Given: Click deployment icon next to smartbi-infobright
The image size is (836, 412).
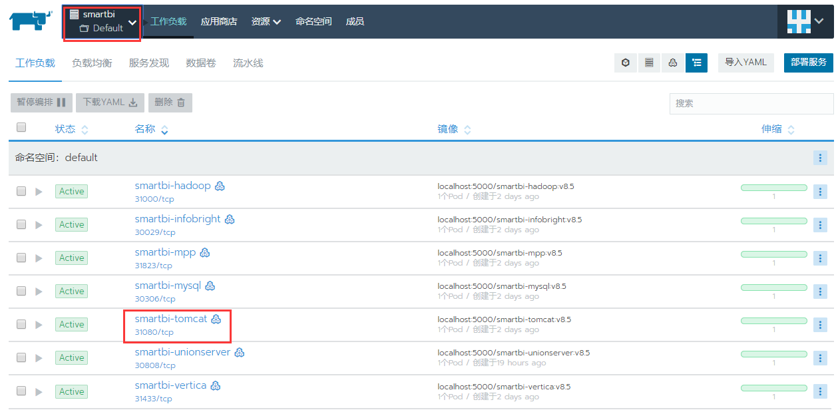Looking at the screenshot, I should (230, 219).
